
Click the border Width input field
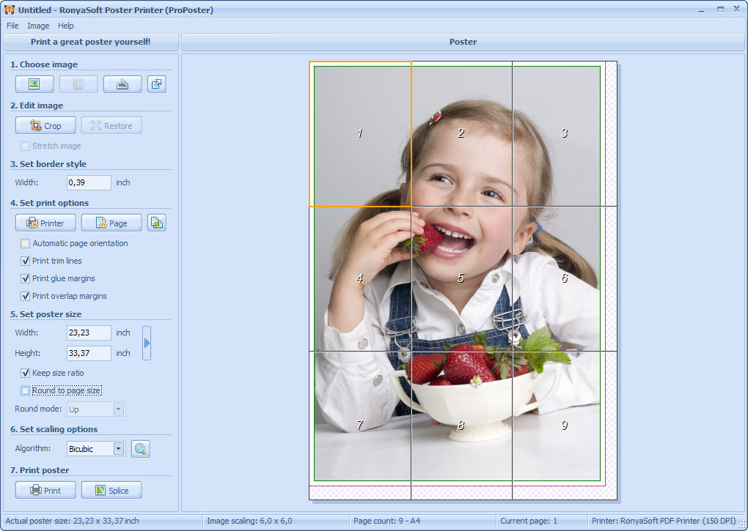point(89,182)
